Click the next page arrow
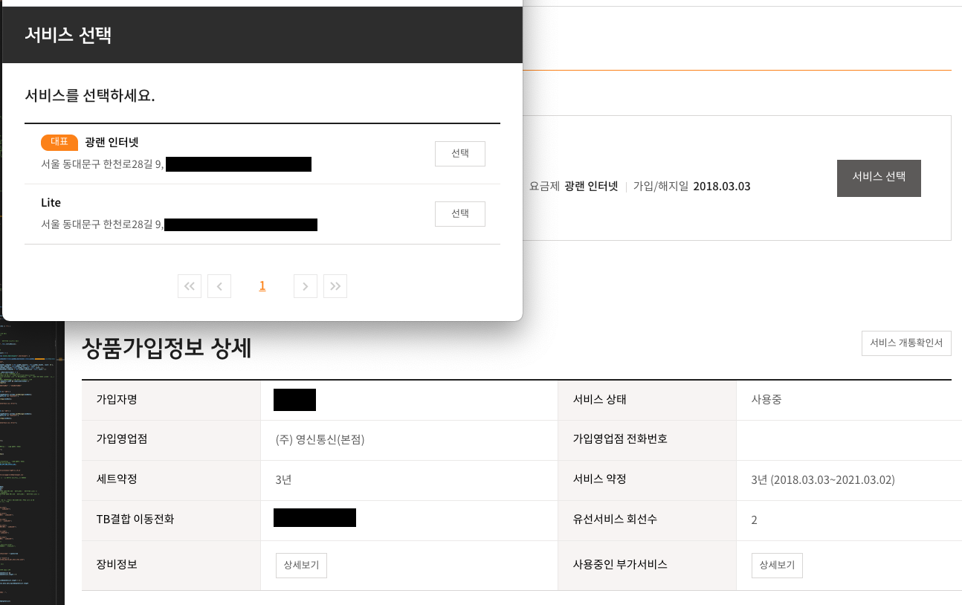 coord(306,286)
